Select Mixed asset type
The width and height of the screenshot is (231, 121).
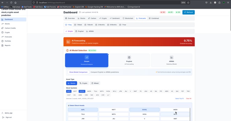95,83
